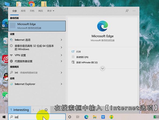Open QQ Music from taskbar
The width and height of the screenshot is (159, 120).
click(x=112, y=117)
